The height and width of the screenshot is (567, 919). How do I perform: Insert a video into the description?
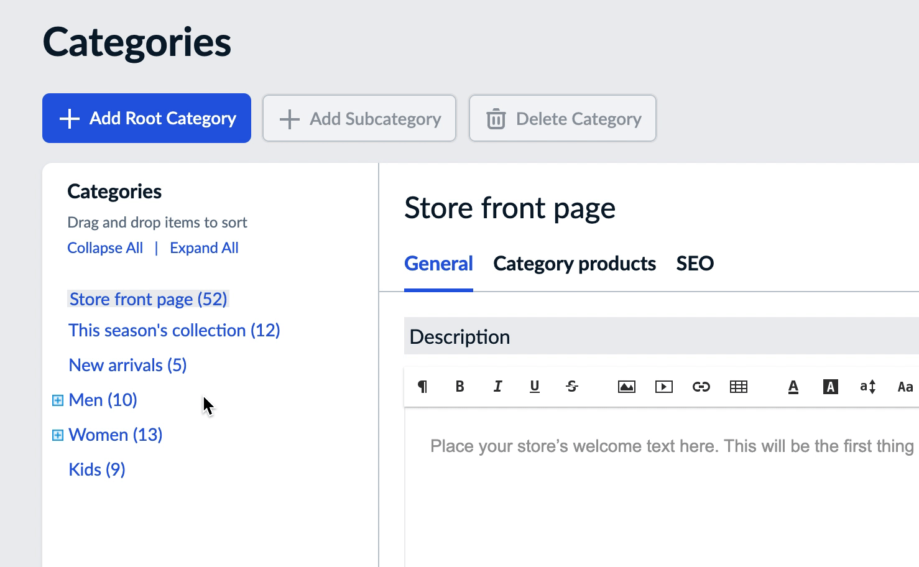click(x=663, y=386)
